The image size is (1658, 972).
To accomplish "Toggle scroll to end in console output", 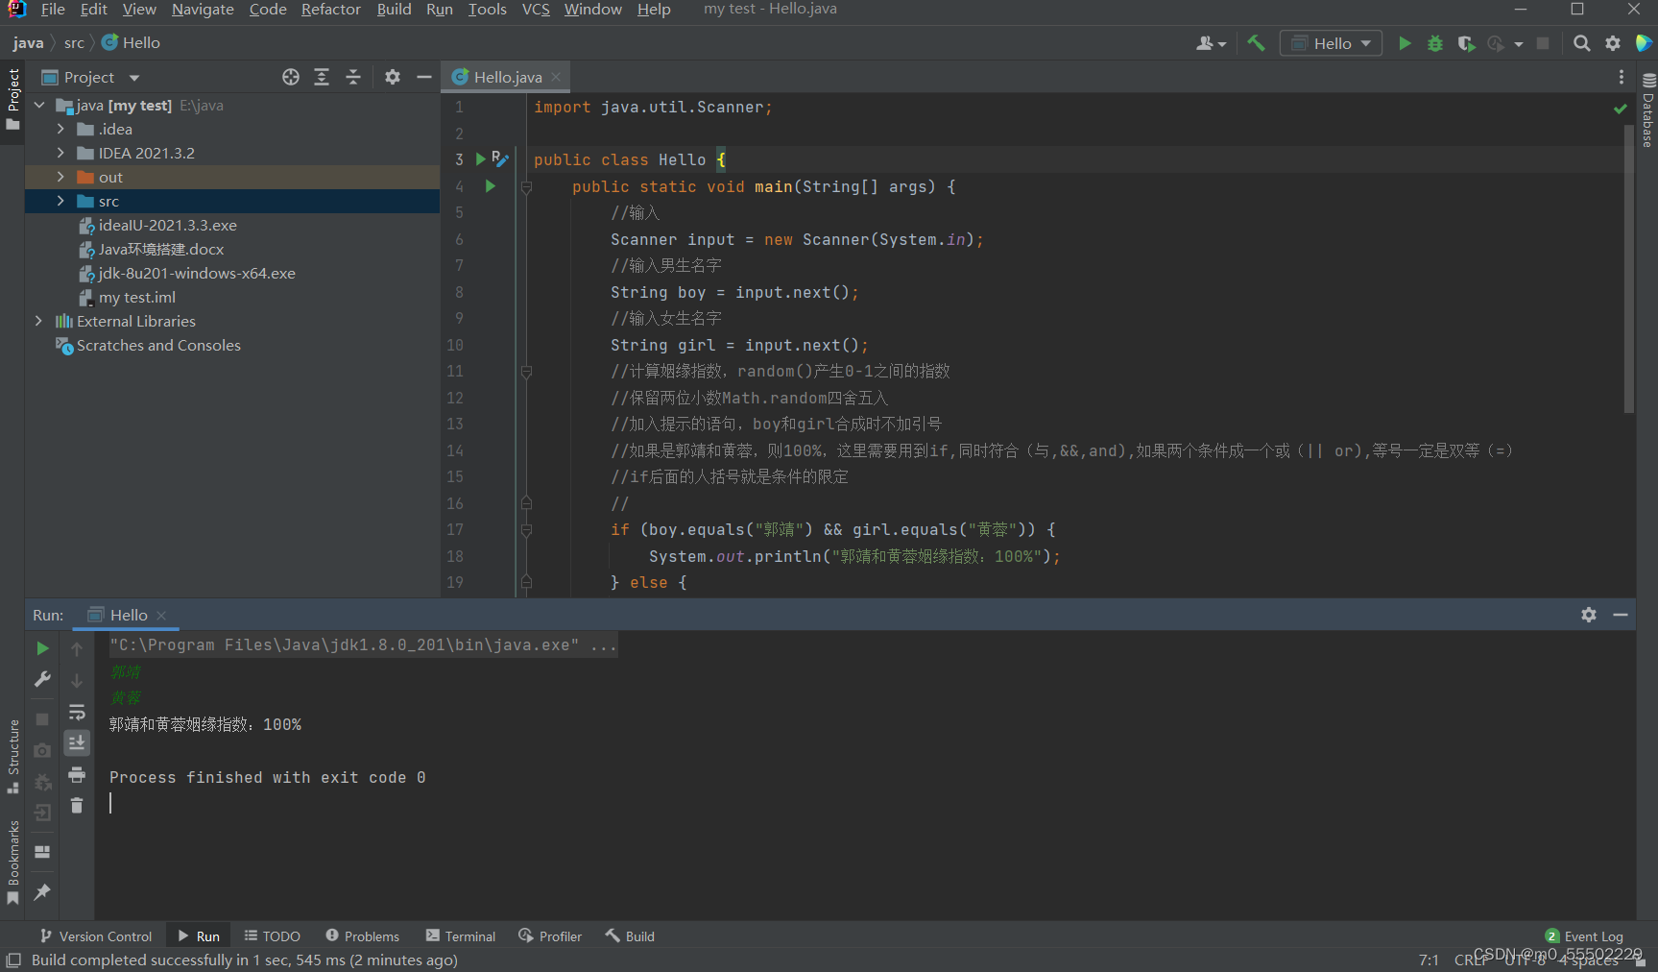I will [x=77, y=742].
